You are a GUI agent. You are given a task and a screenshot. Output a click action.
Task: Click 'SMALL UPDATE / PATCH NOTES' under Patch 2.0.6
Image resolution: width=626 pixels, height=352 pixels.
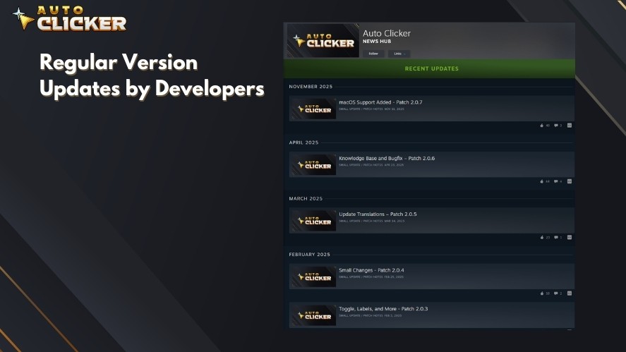click(361, 165)
